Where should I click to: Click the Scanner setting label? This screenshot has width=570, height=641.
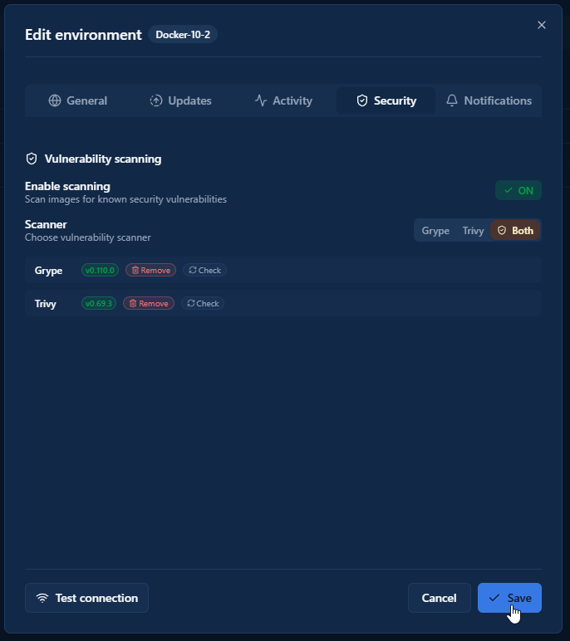46,224
